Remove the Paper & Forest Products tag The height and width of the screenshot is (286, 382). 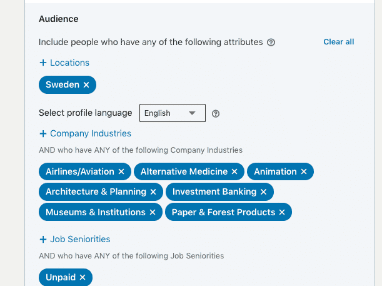click(x=282, y=213)
